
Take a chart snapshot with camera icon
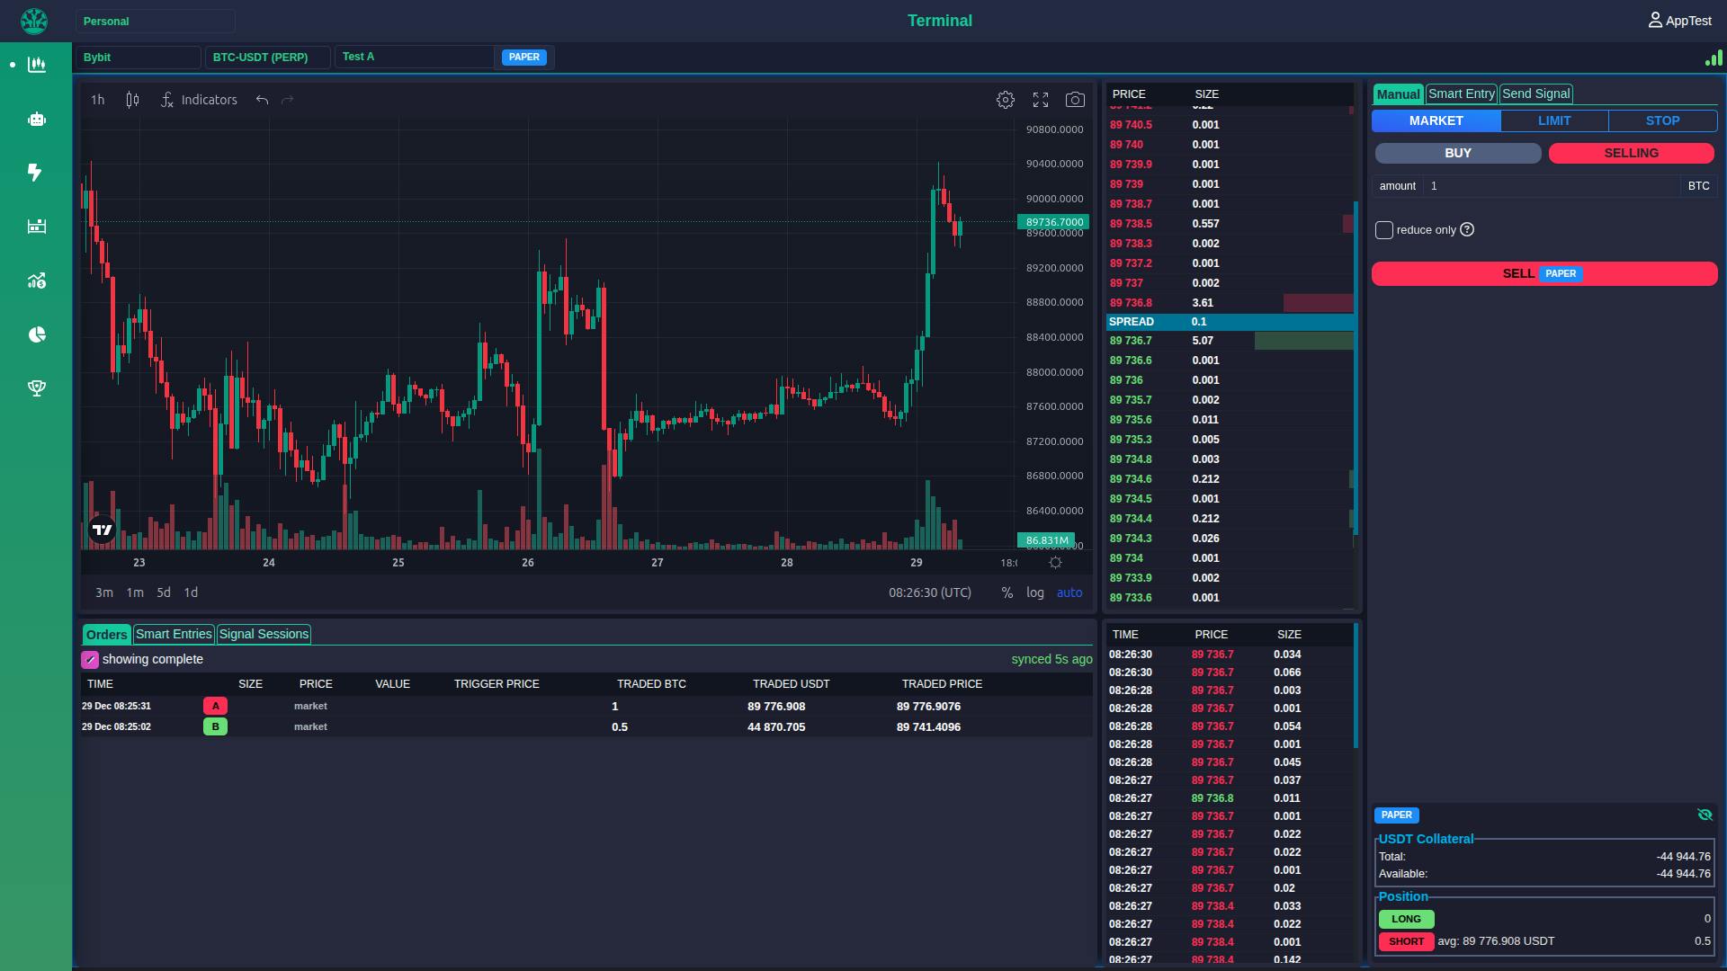click(x=1075, y=100)
